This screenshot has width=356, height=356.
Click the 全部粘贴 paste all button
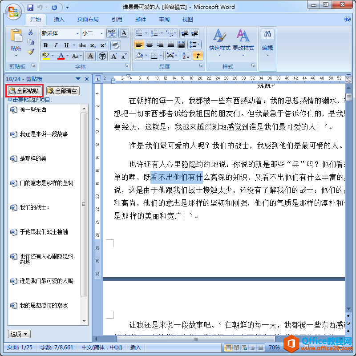(24, 91)
